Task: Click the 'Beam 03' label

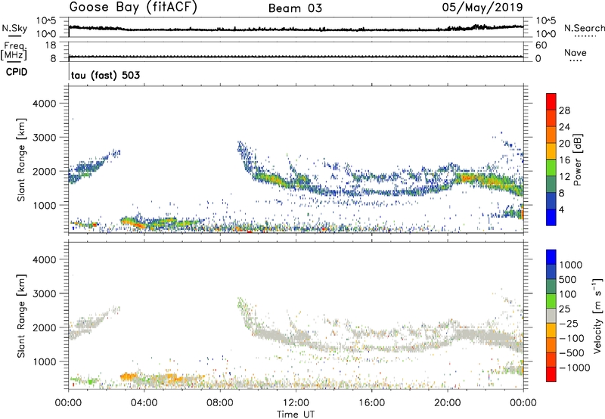Action: coord(295,8)
